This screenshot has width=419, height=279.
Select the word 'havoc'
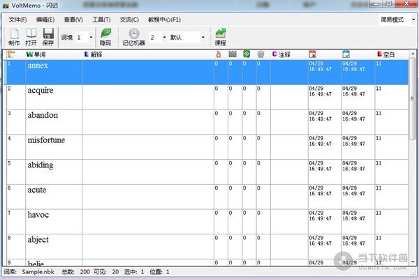(x=38, y=215)
